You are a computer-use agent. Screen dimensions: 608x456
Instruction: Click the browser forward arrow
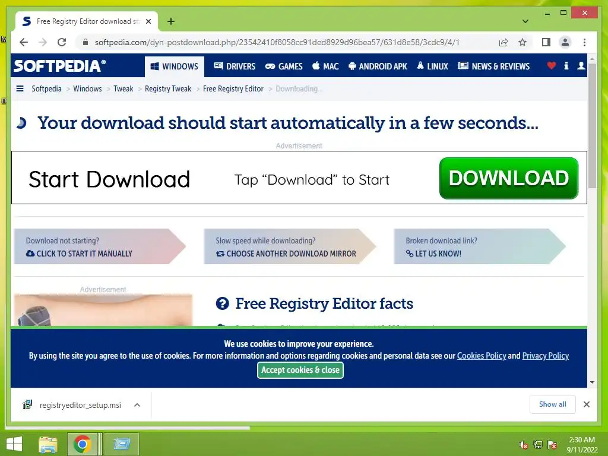pos(43,42)
